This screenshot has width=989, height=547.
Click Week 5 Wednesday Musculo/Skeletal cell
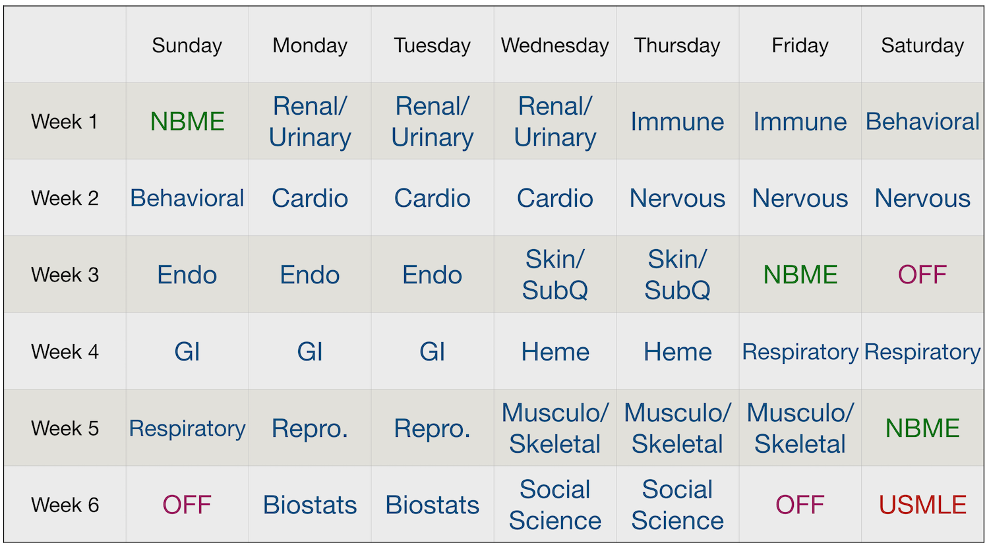tap(554, 428)
